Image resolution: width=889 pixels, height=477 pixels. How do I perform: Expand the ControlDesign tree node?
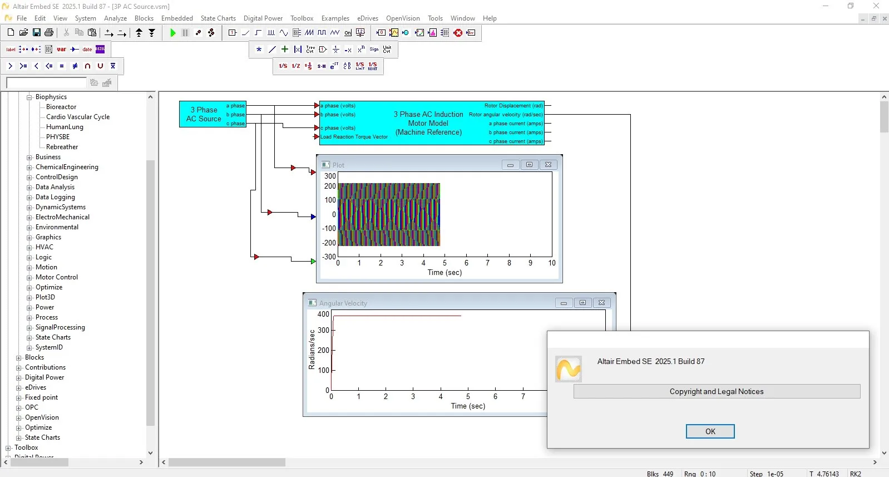click(29, 178)
